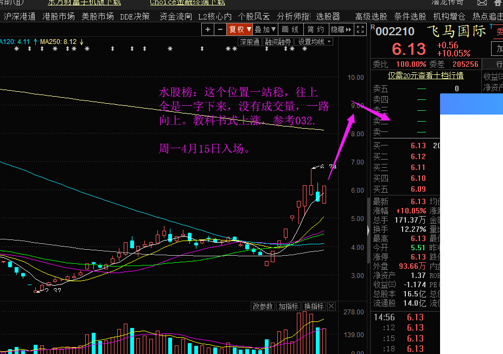The image size is (503, 354).
Task: Click the 深股通 tag button
Action: click(250, 42)
